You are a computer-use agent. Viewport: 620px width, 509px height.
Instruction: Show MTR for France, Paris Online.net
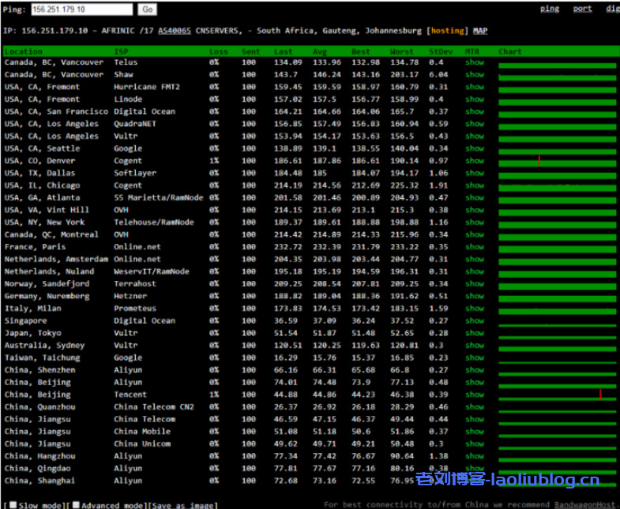tap(474, 247)
